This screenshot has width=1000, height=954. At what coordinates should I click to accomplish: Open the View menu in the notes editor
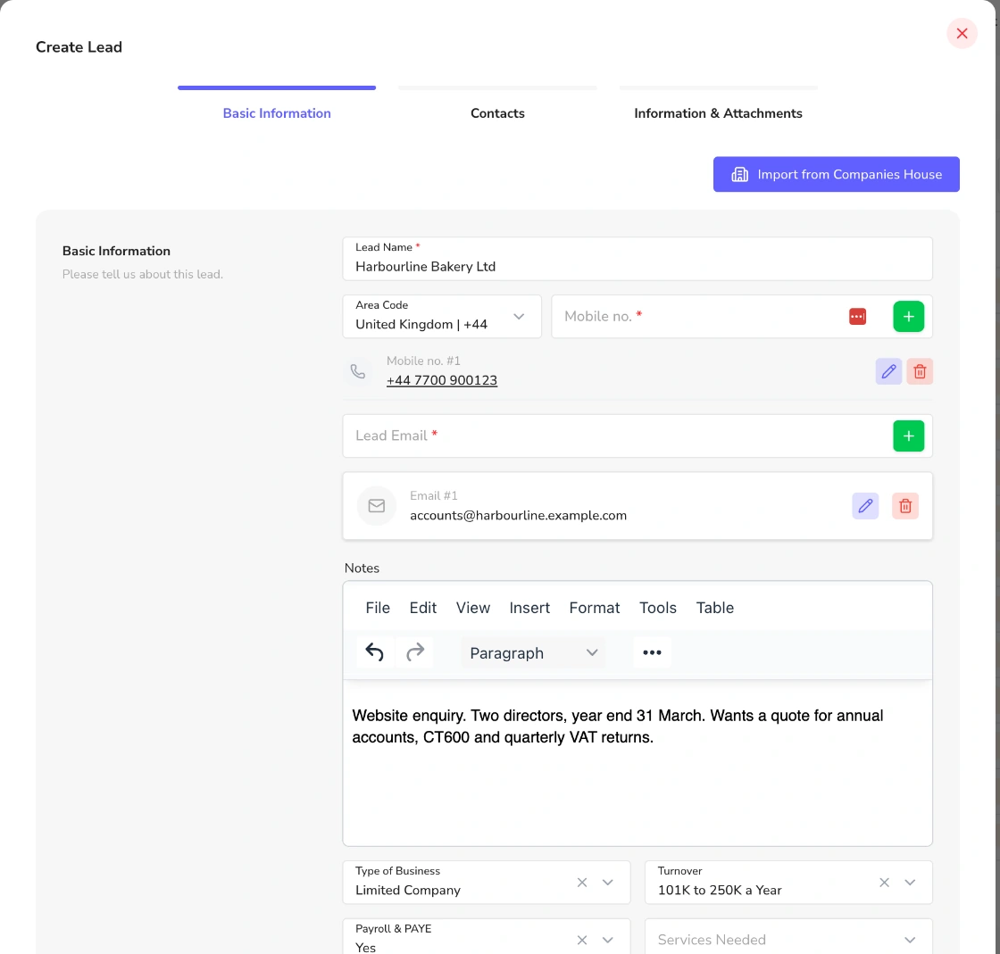[472, 608]
